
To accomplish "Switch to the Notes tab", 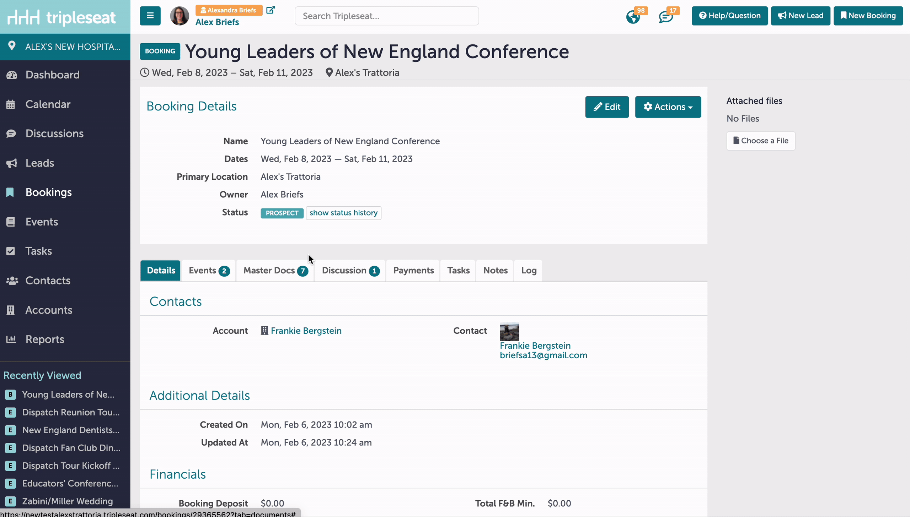I will (x=495, y=271).
